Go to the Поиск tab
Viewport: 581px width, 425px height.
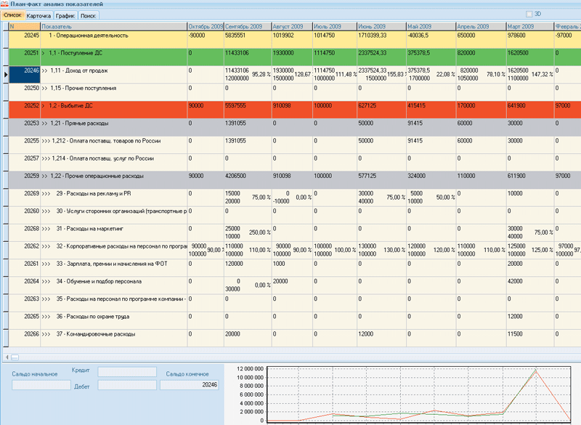(x=88, y=15)
